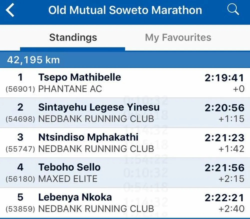Tap fifth place time 2:22:21
The width and height of the screenshot is (250, 219).
tap(224, 198)
